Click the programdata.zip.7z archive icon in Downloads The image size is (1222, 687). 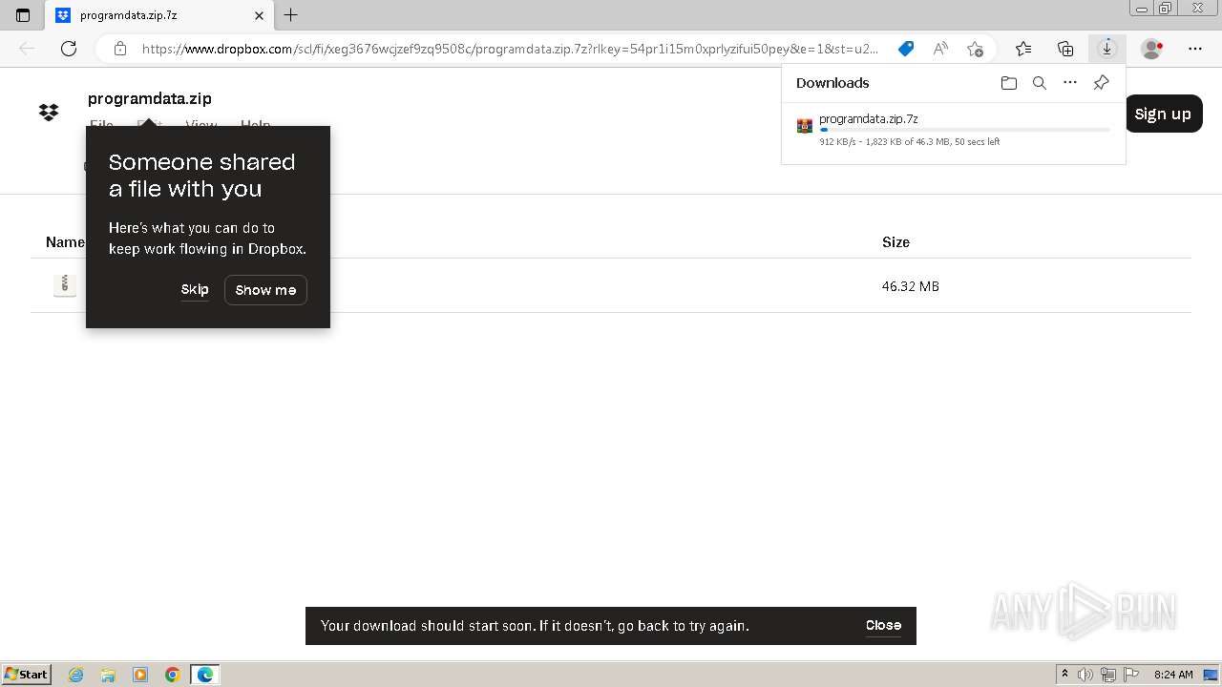805,126
